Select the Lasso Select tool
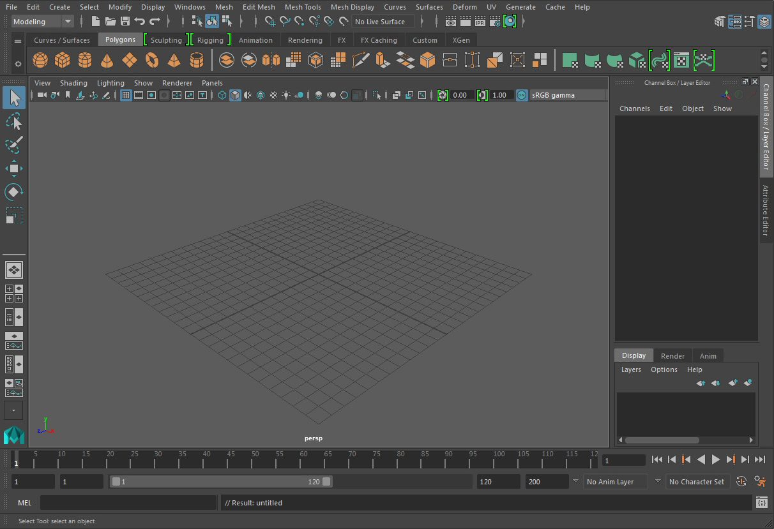This screenshot has width=774, height=529. click(x=14, y=121)
